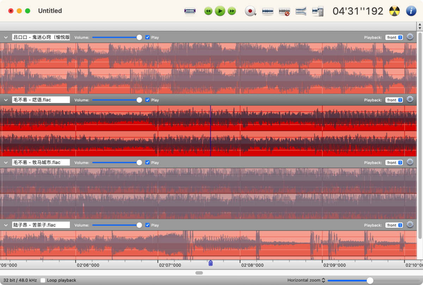Viewport: 423px width, 285px height.
Task: Click the waveform of the 呓语.flac track
Action: 208,131
